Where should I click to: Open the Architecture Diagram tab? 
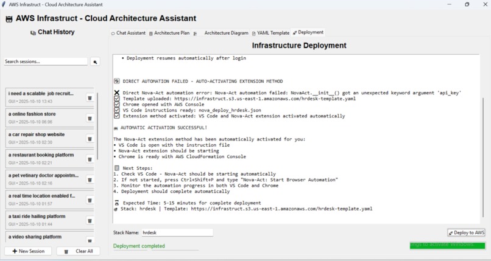(221, 33)
